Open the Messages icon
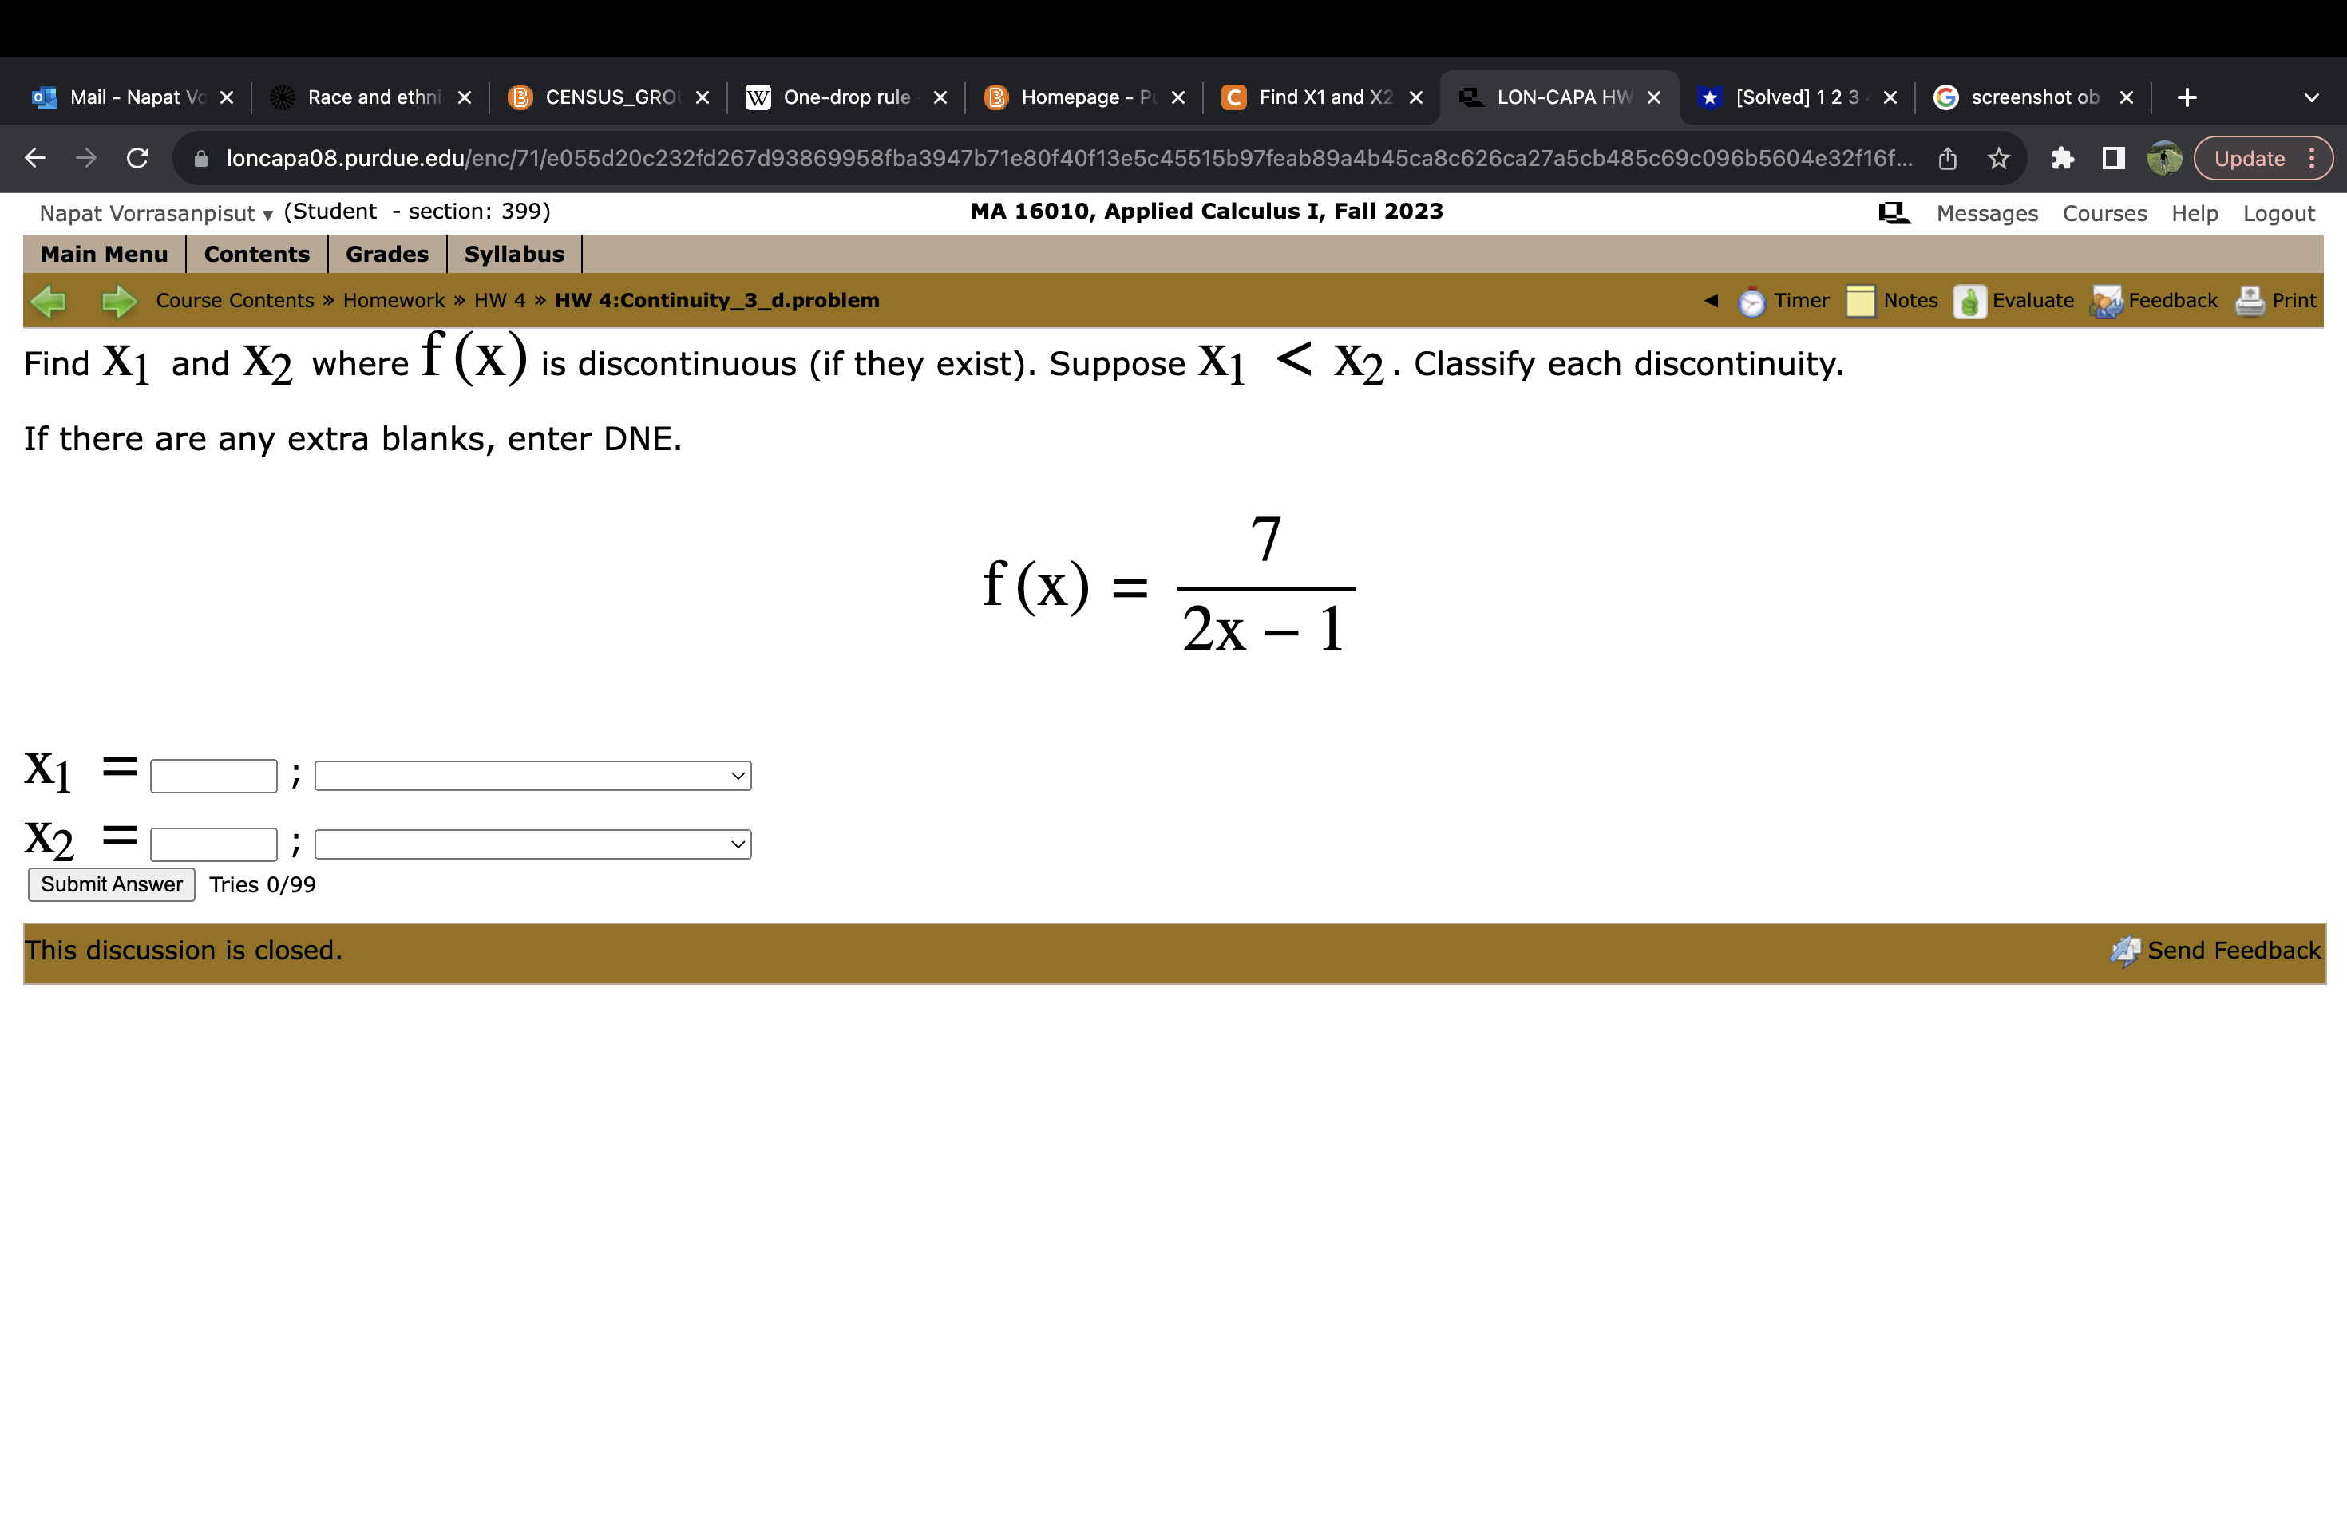The height and width of the screenshot is (1526, 2347). [1893, 212]
